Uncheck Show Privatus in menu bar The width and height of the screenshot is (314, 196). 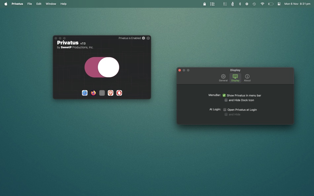point(224,95)
